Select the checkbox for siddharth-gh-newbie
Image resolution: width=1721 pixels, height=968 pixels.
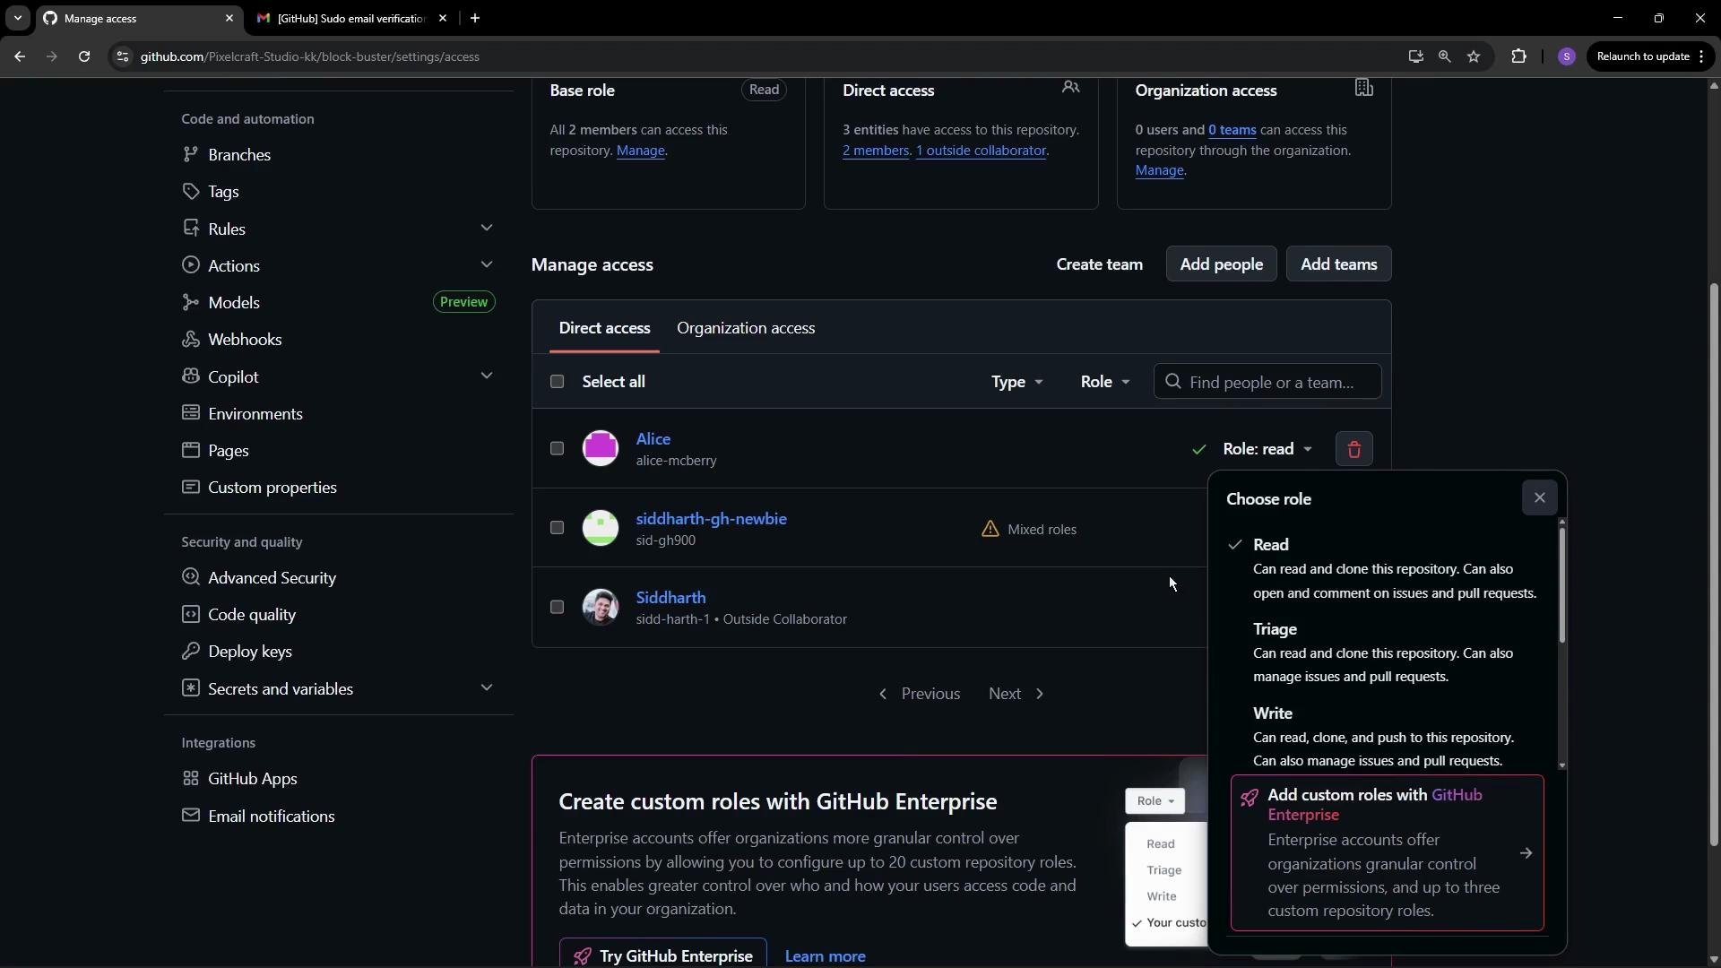tap(557, 528)
